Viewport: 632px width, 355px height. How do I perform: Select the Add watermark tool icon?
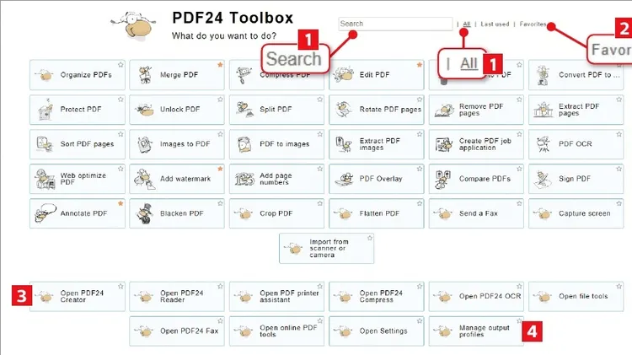point(144,179)
